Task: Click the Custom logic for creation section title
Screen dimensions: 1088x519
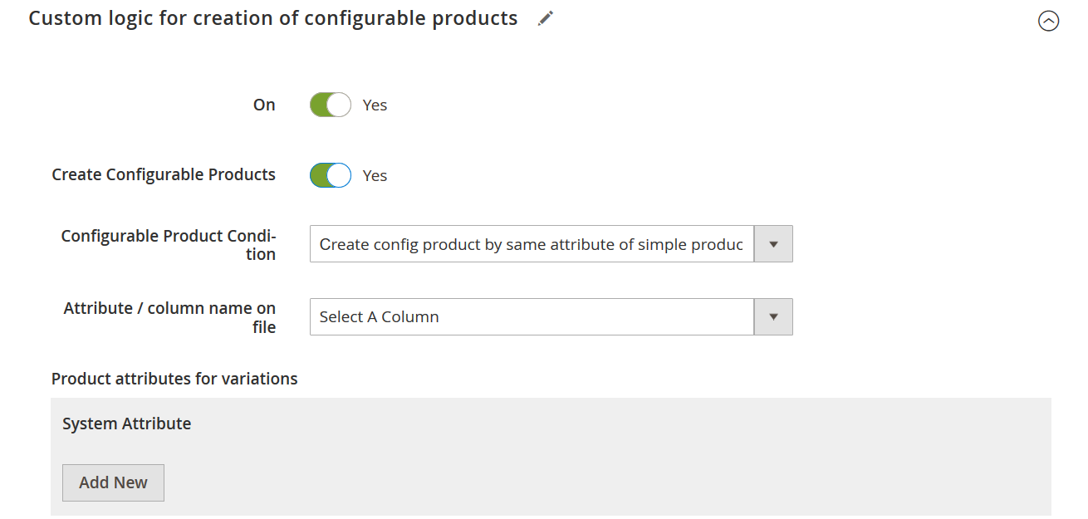Action: tap(273, 18)
